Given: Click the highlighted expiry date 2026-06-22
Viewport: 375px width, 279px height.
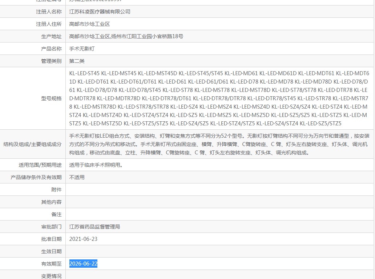Looking at the screenshot, I should 83,264.
